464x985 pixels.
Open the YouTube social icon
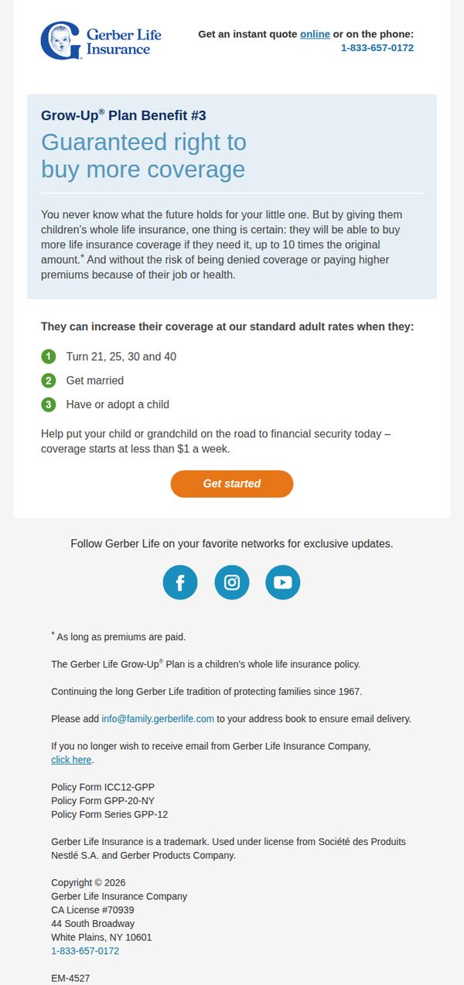tap(283, 583)
